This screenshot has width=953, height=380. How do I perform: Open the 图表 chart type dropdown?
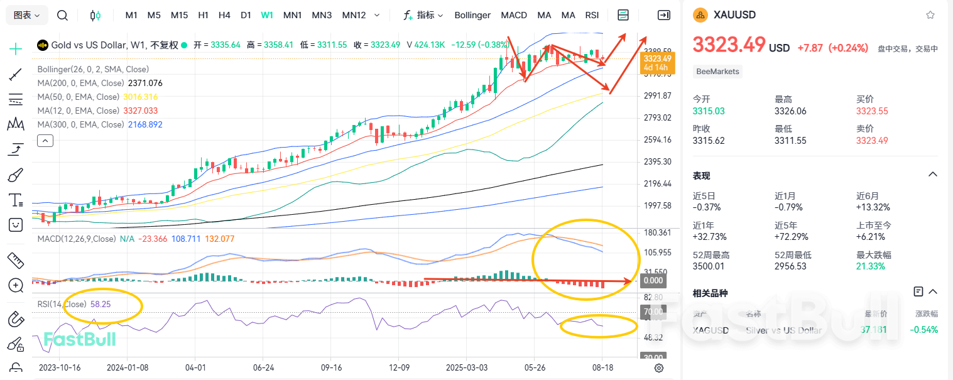(26, 14)
